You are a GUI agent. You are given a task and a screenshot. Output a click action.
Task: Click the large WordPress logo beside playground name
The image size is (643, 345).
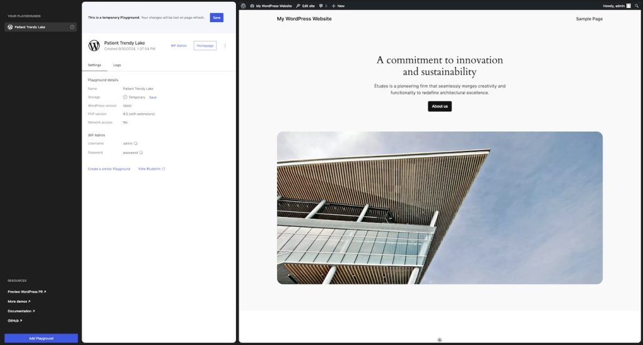[94, 45]
